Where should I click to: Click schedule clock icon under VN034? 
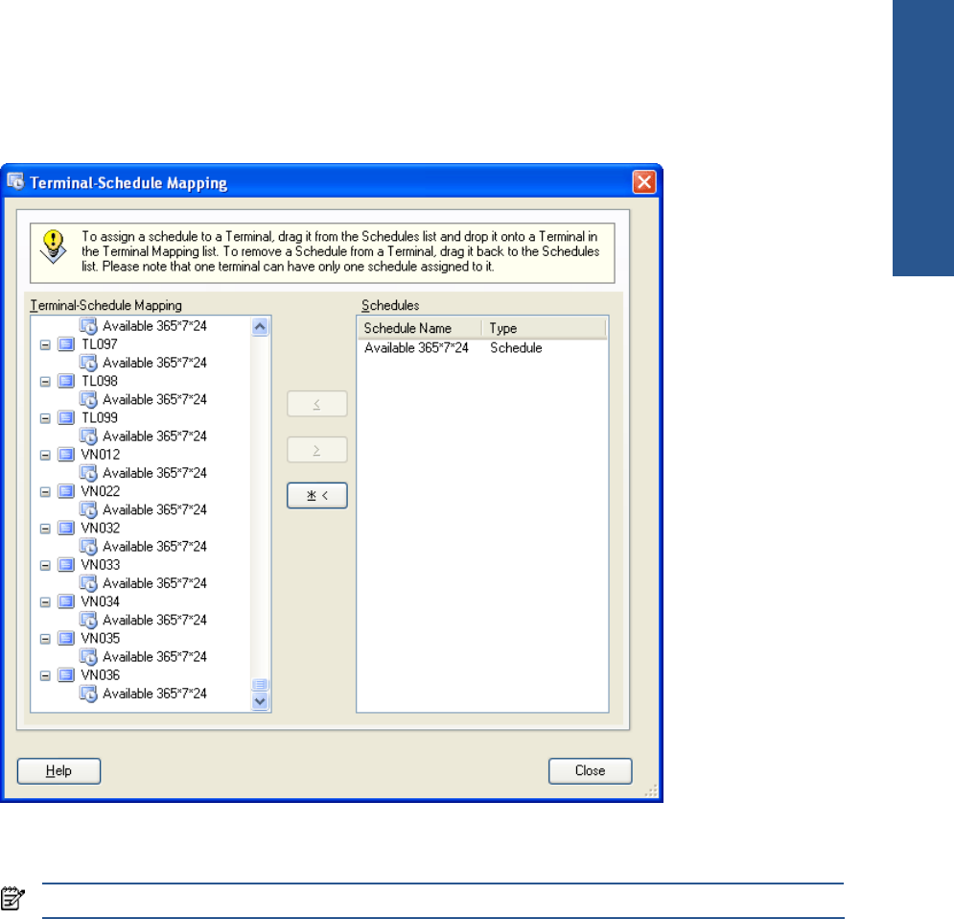coord(89,620)
